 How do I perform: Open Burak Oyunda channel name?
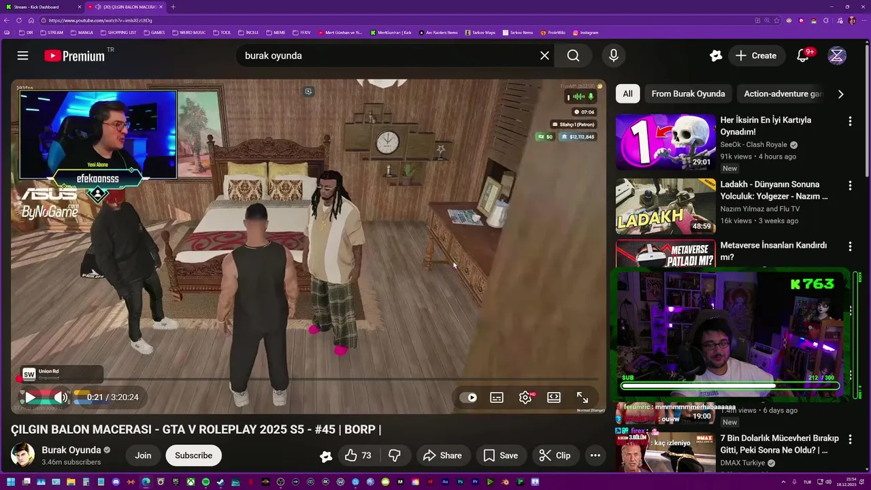[71, 450]
